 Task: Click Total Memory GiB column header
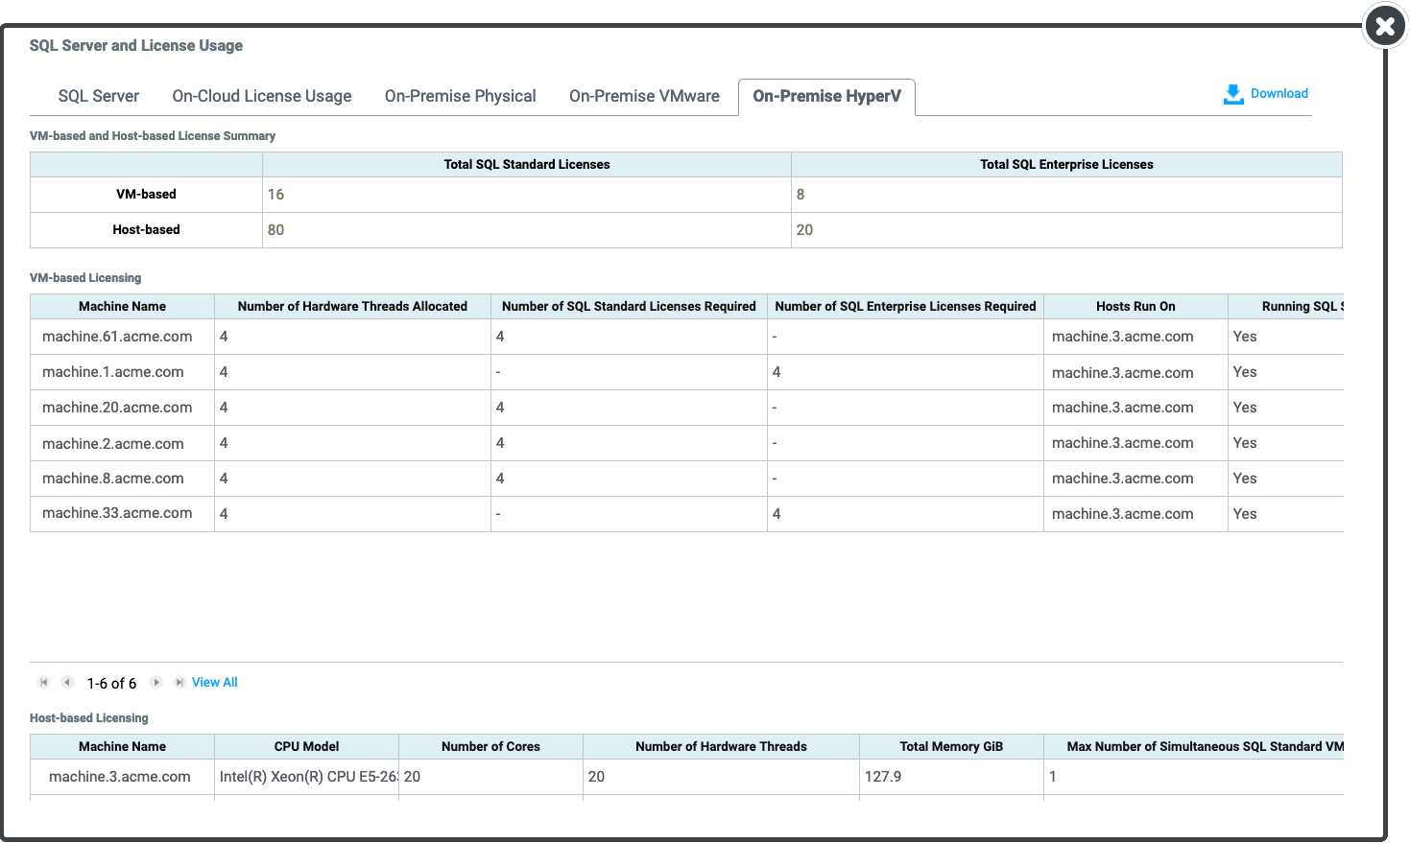pos(951,747)
